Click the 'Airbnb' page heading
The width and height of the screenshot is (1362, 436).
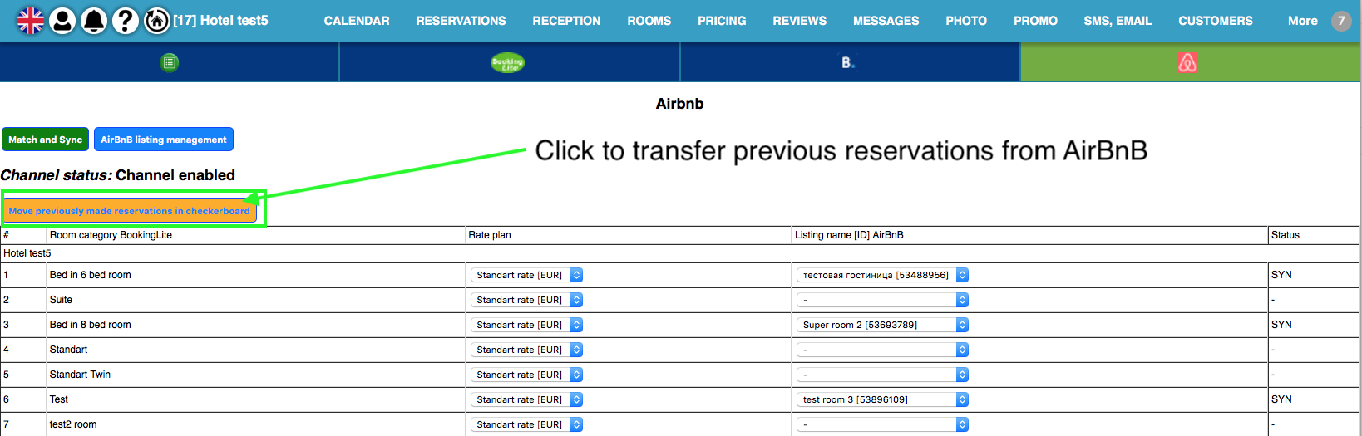coord(679,104)
